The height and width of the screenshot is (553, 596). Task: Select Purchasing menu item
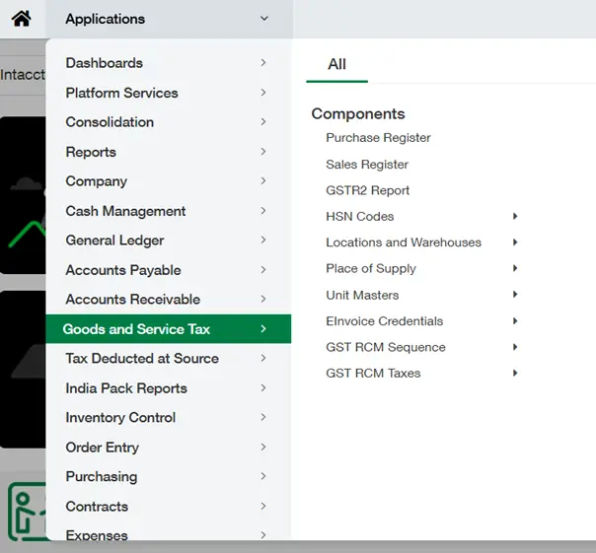101,477
